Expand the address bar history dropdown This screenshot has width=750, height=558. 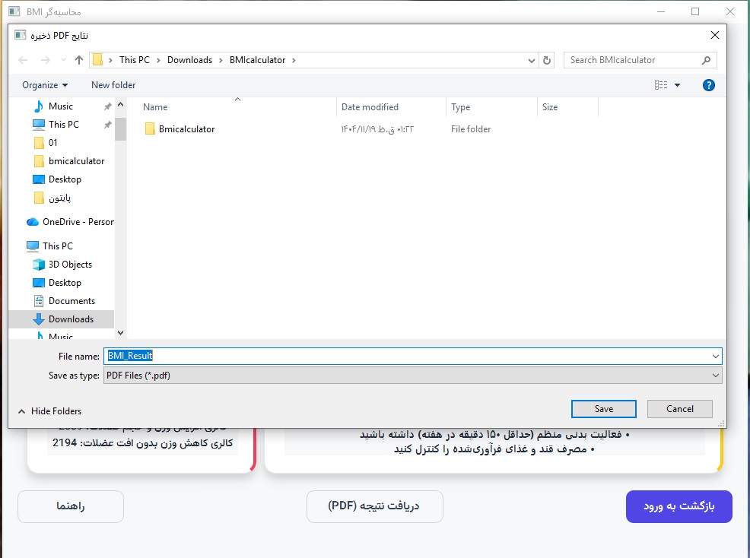point(532,60)
